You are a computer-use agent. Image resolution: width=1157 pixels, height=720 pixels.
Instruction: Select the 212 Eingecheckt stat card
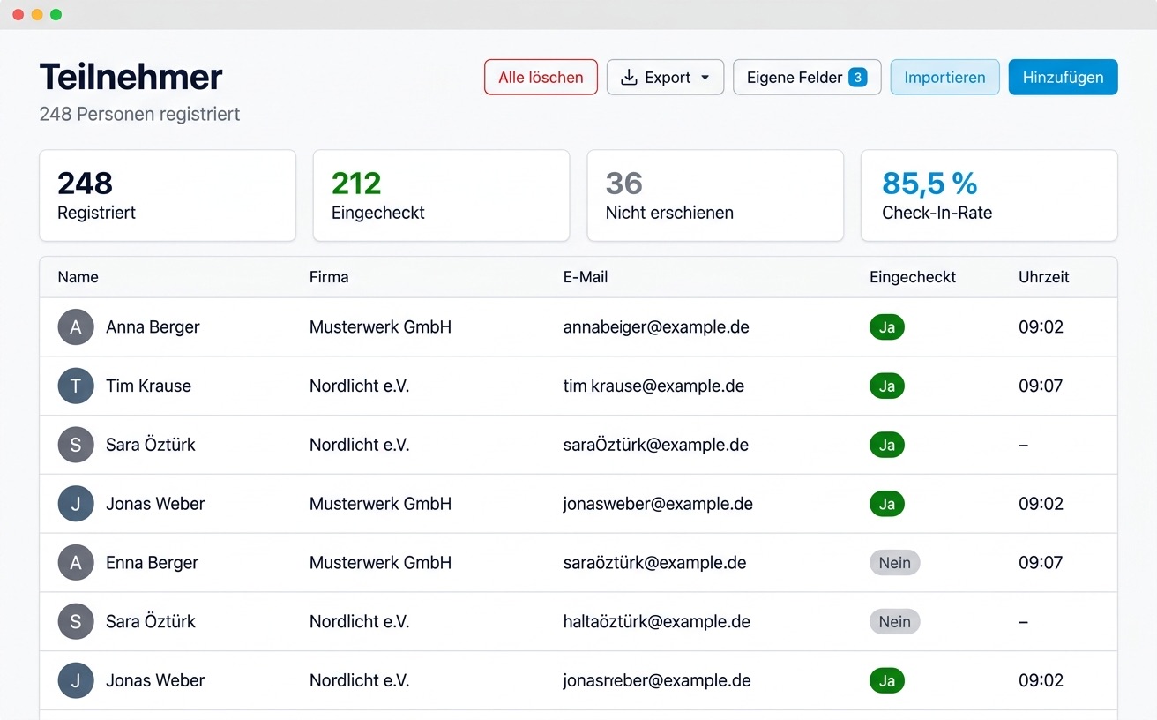(x=441, y=195)
